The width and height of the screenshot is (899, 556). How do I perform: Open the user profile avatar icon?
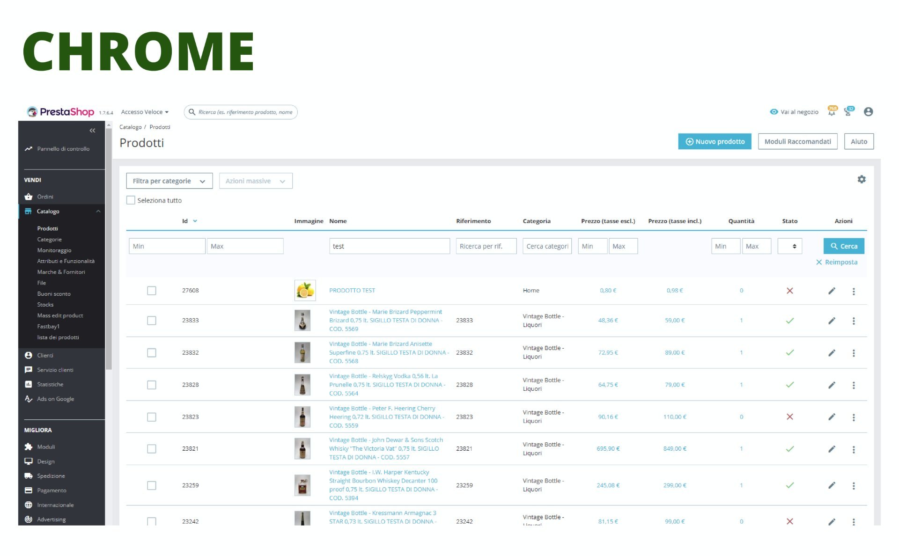pos(868,112)
